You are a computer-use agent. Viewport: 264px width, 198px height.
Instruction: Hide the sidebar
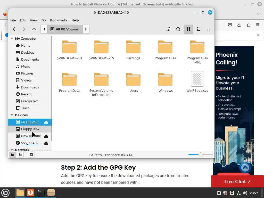[x=31, y=155]
